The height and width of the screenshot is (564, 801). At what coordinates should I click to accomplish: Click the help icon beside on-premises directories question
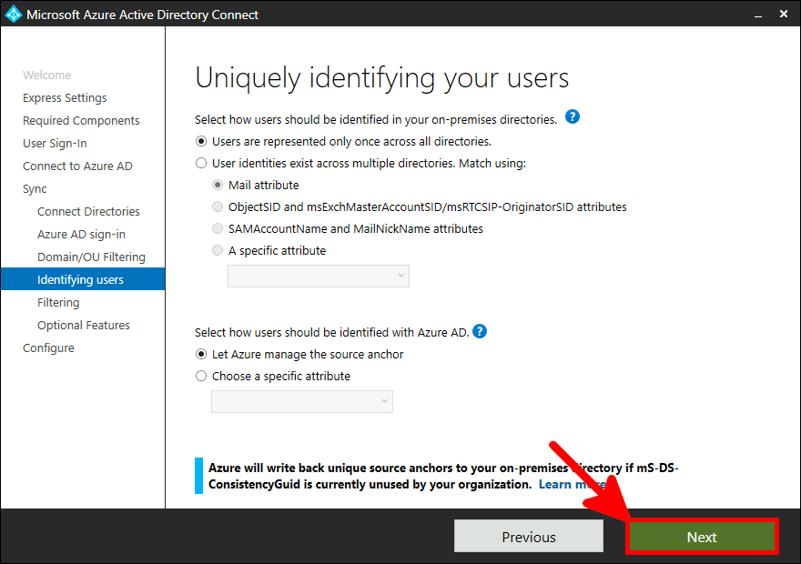point(573,116)
